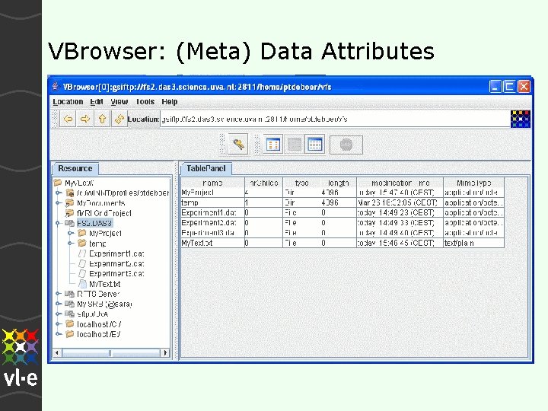Select Experiment2.dat in the table
The height and width of the screenshot is (411, 548).
pos(342,222)
